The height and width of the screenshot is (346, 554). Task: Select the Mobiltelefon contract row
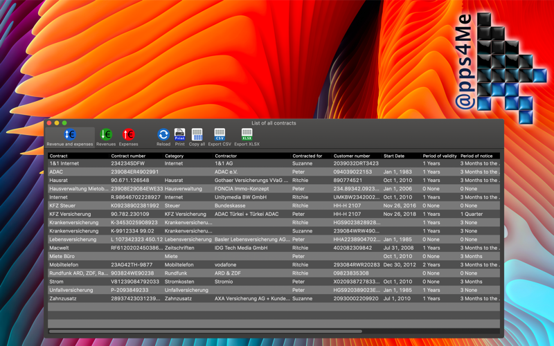tap(274, 265)
